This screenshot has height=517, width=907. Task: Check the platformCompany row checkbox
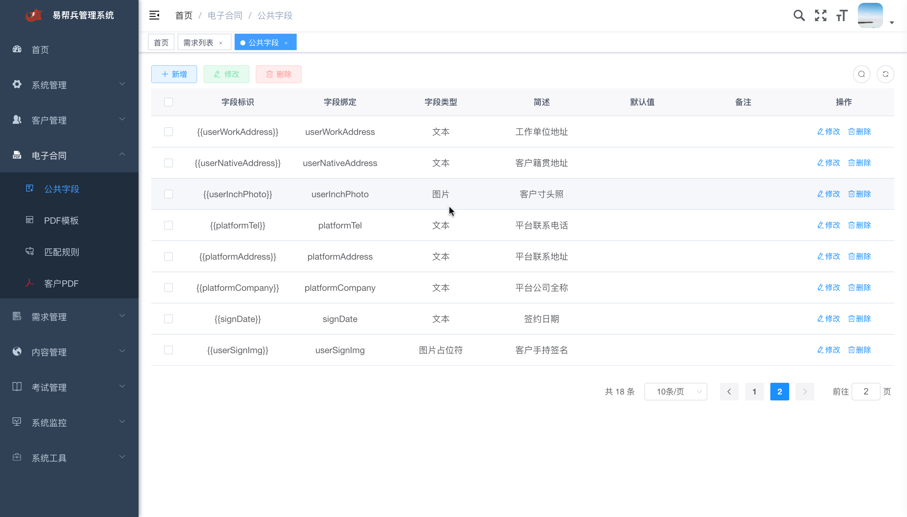click(x=168, y=288)
